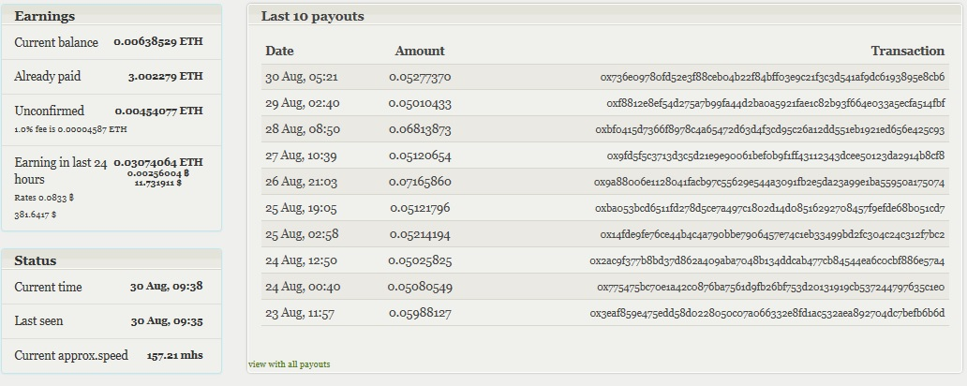Click the 'Last 10 payouts' panel title
Screen dimensions: 967x386
pos(312,16)
